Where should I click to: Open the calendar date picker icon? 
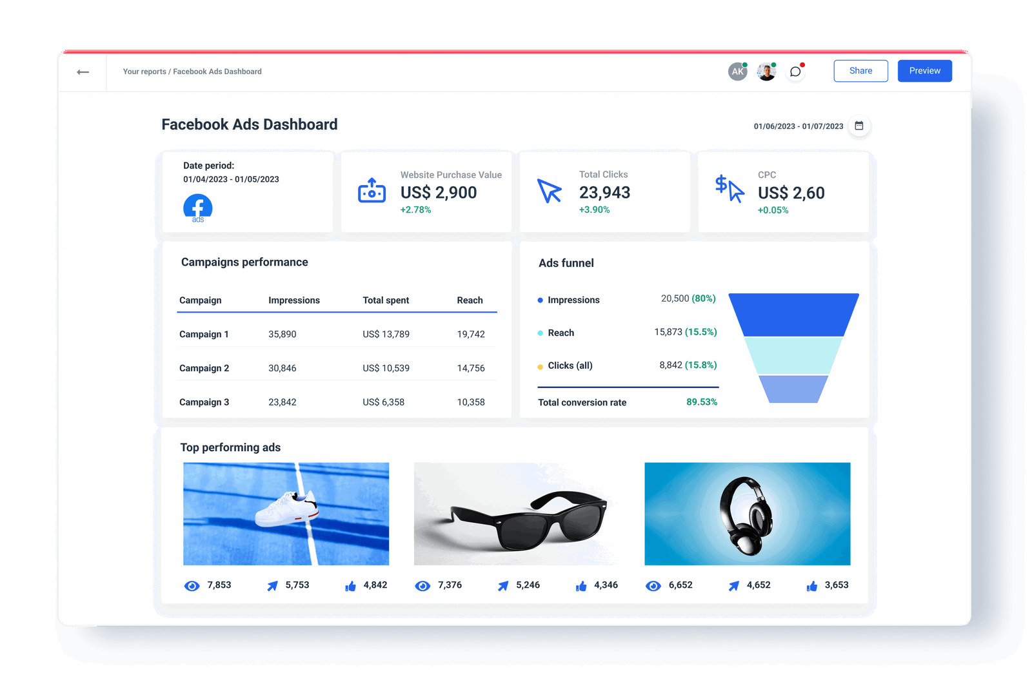click(860, 127)
